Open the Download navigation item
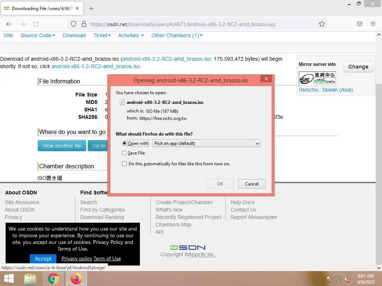 pyautogui.click(x=74, y=35)
